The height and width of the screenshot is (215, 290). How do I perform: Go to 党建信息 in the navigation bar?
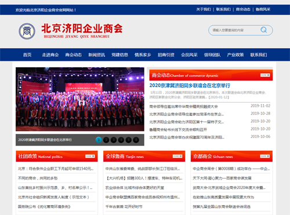[119, 55]
